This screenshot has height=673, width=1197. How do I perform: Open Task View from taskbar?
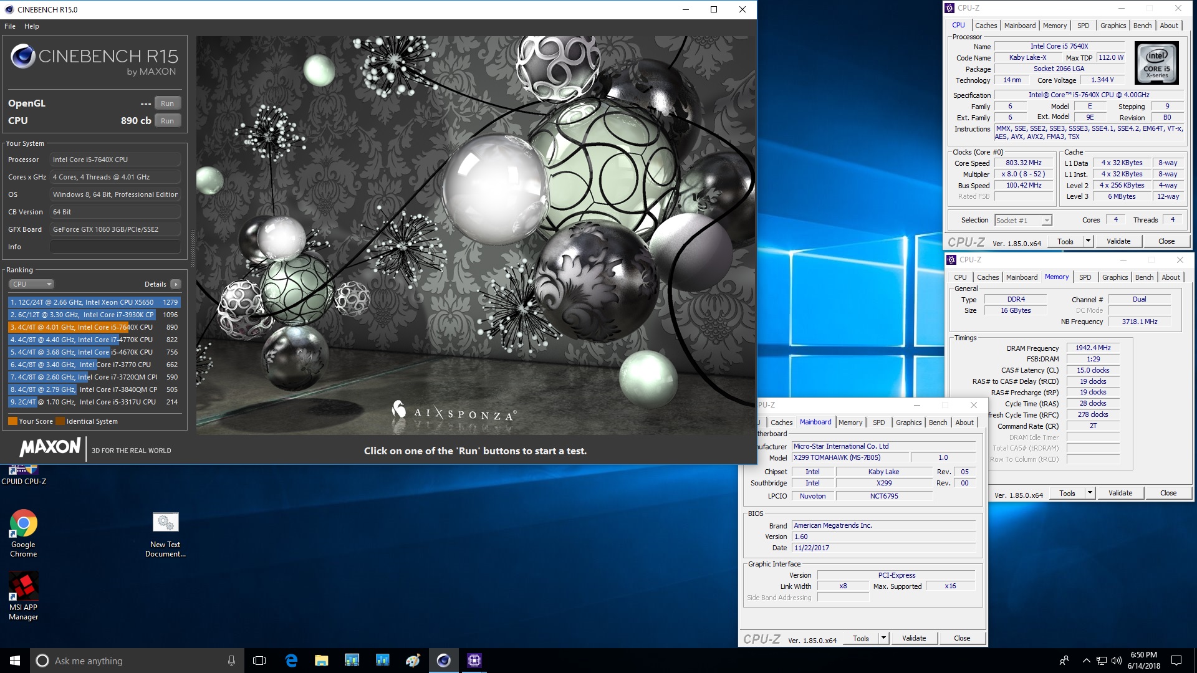(259, 661)
